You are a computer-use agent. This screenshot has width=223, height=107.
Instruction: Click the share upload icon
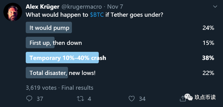[183, 99]
